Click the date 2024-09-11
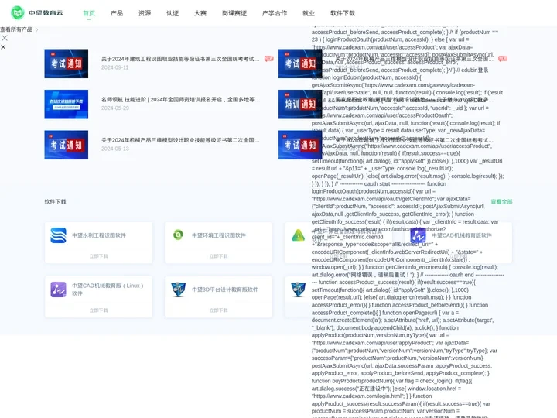 pyautogui.click(x=114, y=67)
